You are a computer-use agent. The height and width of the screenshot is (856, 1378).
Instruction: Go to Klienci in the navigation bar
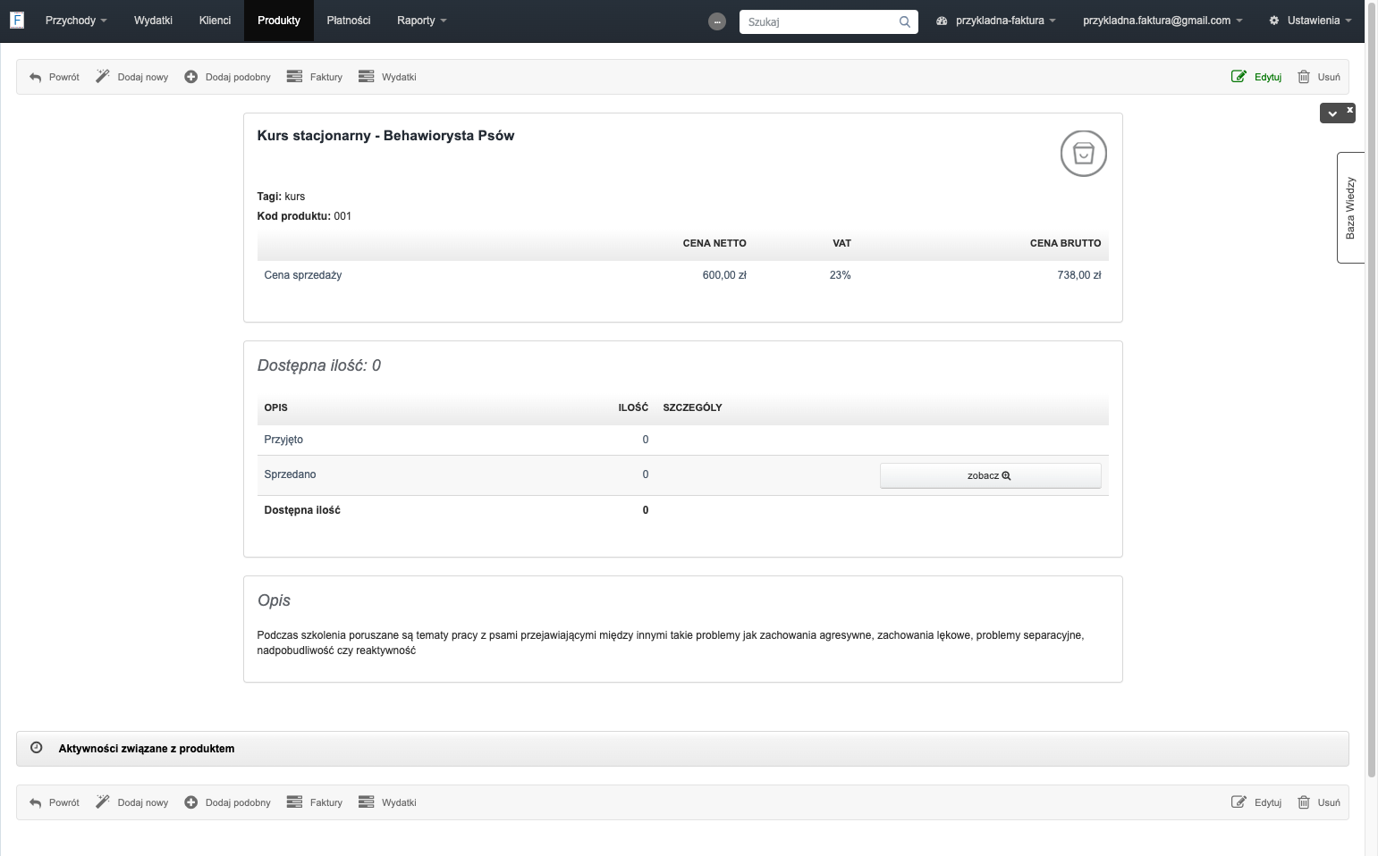(215, 21)
